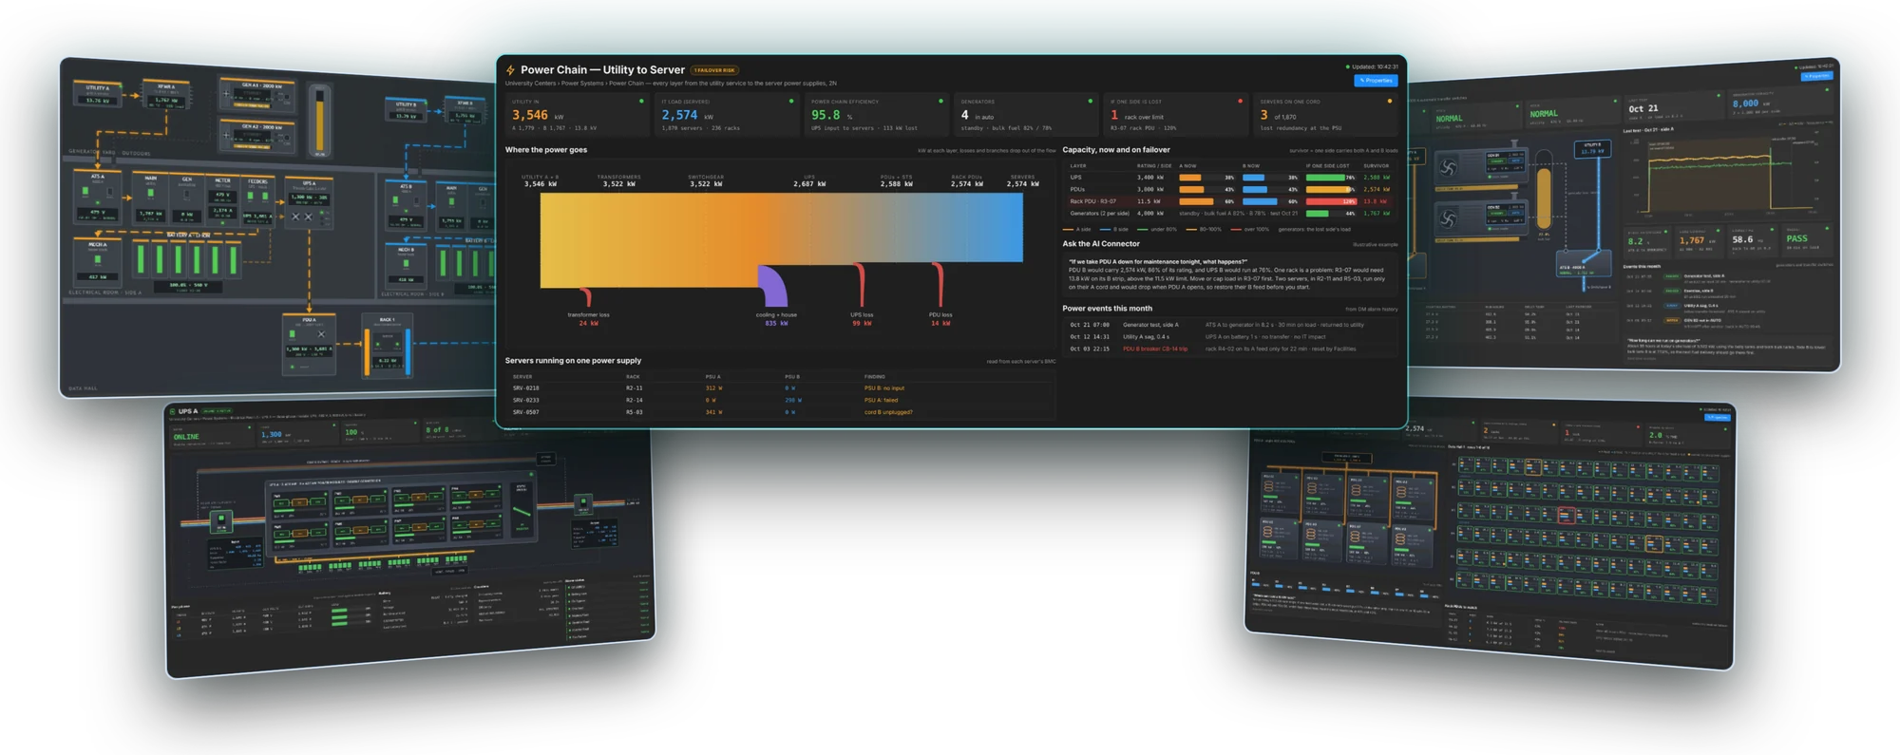This screenshot has width=1900, height=755.
Task: Select the 'Generators (2 per side)' capacity row
Action: pos(1229,214)
